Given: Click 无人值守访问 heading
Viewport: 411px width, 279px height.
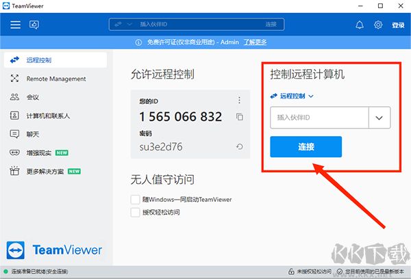Looking at the screenshot, I should (162, 180).
